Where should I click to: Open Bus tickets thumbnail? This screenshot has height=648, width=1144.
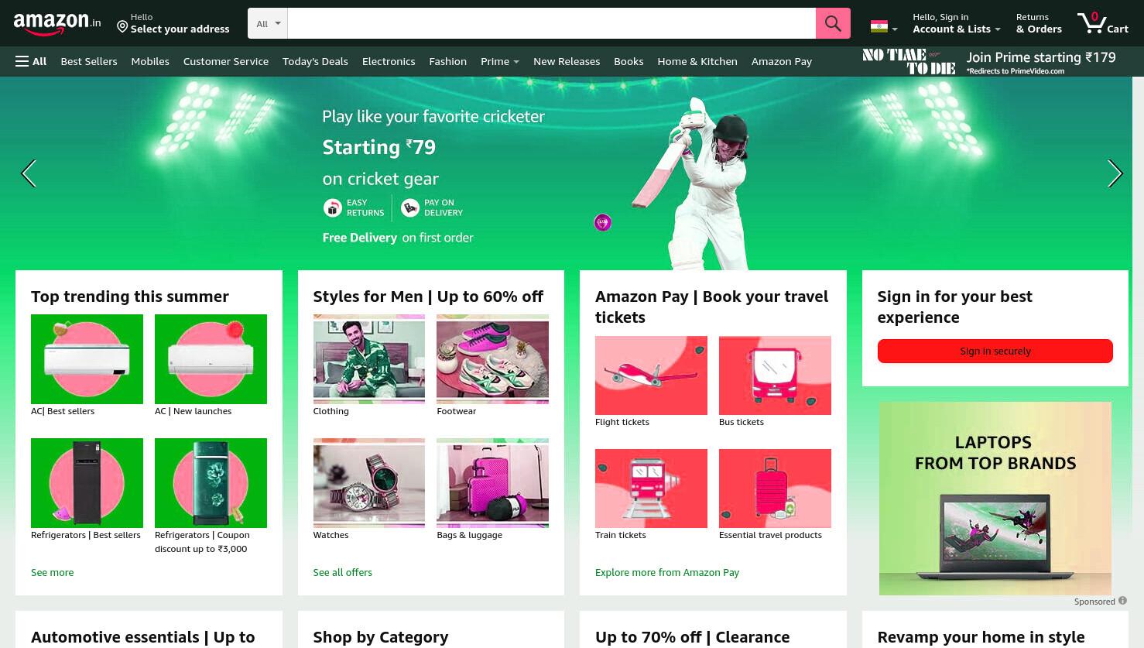click(x=775, y=375)
